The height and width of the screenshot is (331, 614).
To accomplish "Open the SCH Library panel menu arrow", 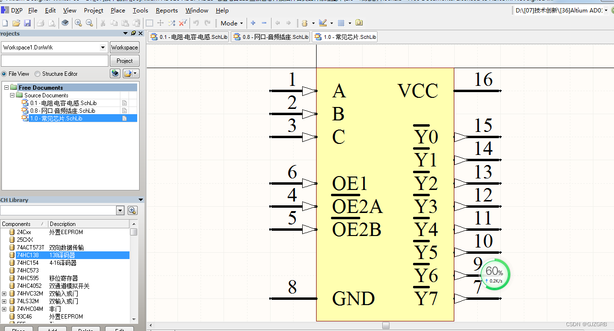I will click(x=141, y=200).
